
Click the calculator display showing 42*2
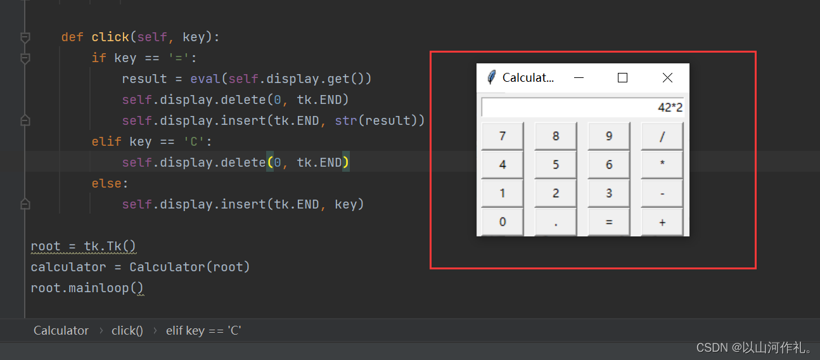click(x=582, y=107)
